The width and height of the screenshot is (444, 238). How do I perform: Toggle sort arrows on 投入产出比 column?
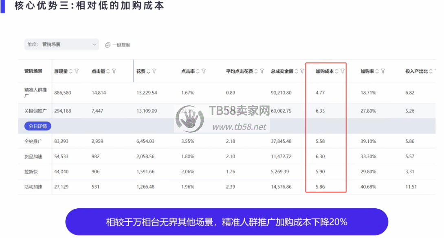coord(431,71)
